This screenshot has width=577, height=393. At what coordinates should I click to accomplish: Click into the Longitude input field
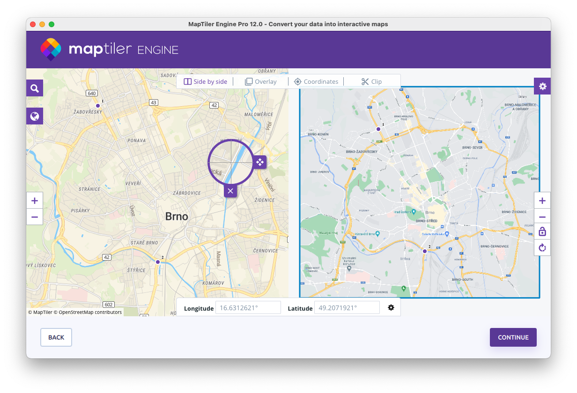pyautogui.click(x=248, y=308)
